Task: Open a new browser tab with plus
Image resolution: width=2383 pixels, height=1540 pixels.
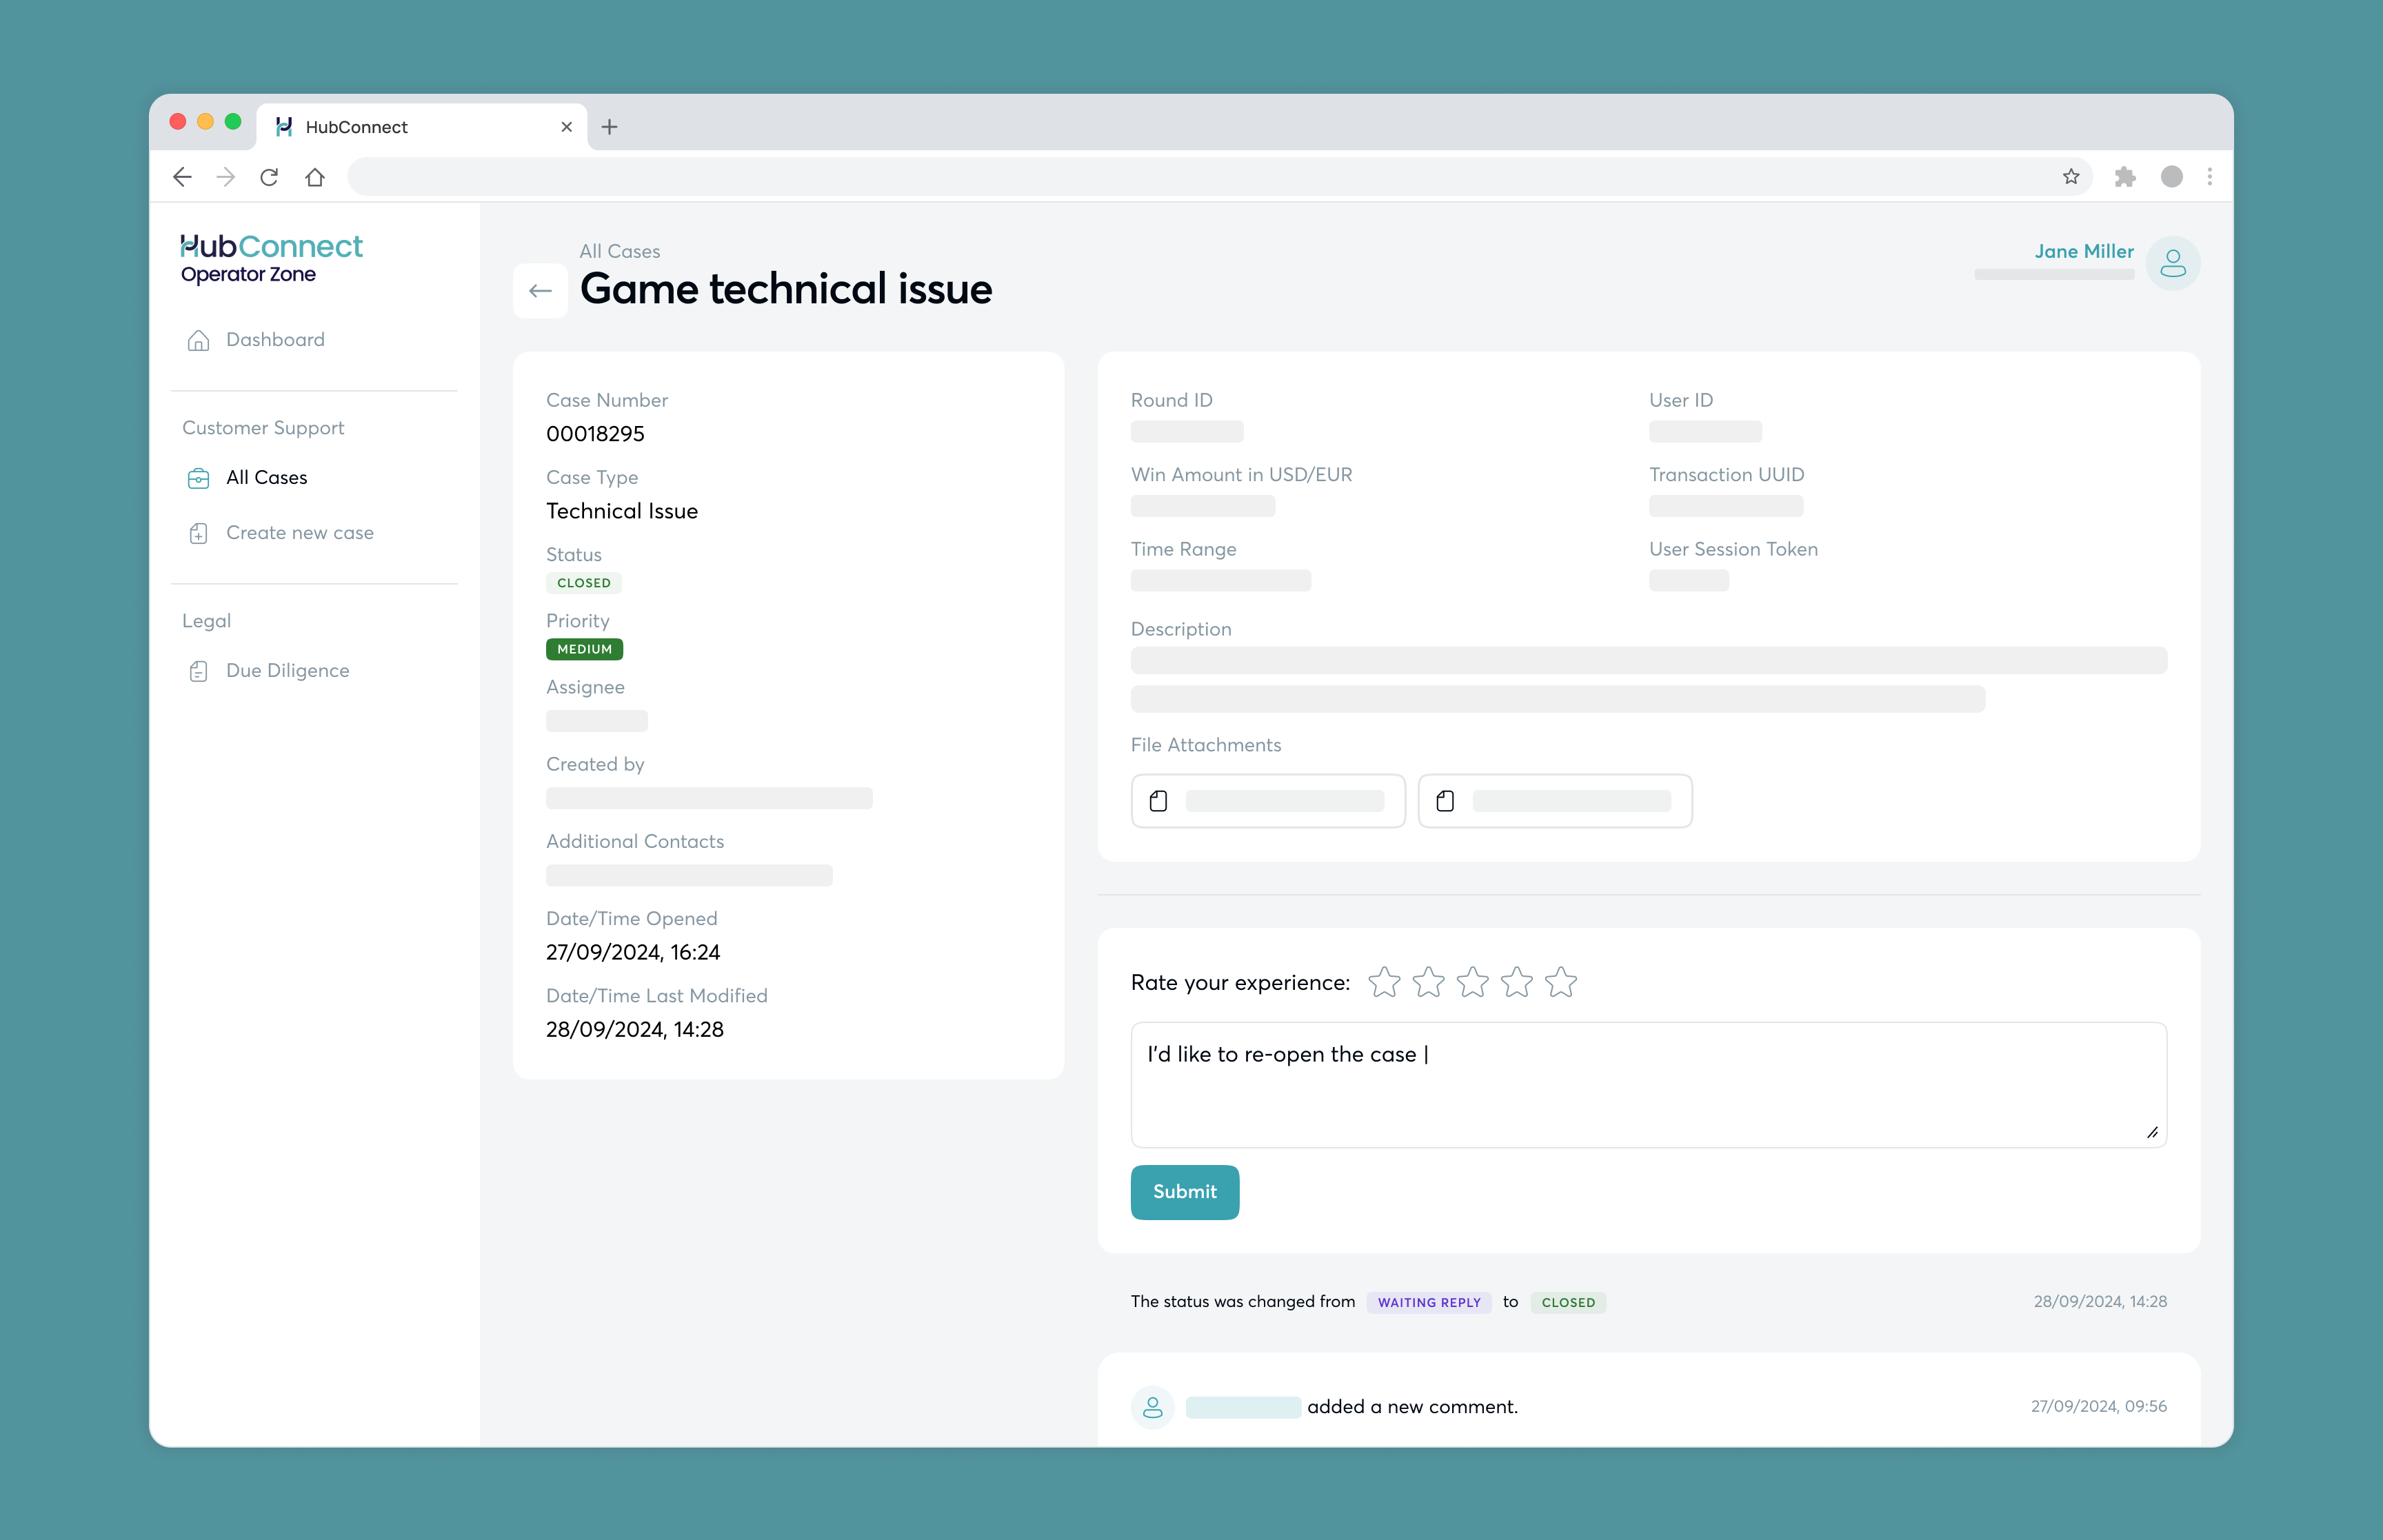Action: 609,127
